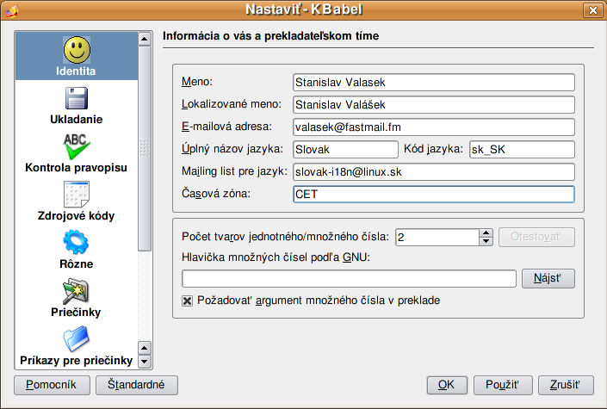Select the Priečinky catalog icon
The width and height of the screenshot is (607, 409).
[77, 291]
